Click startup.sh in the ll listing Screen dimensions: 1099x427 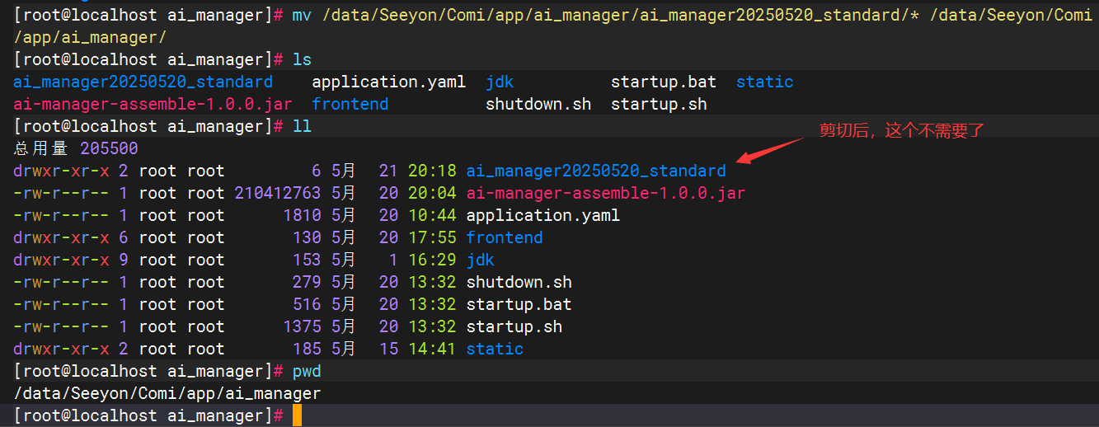[514, 326]
